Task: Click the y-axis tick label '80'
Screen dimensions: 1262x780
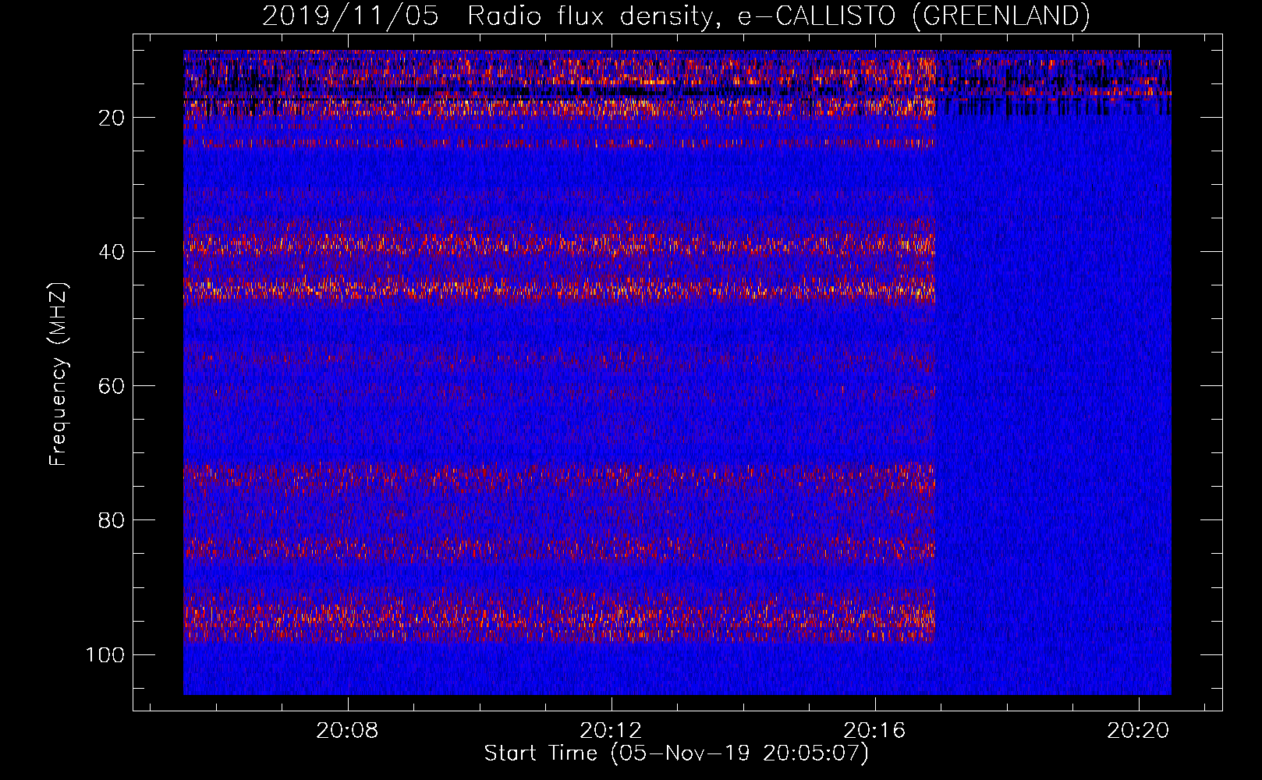Action: tap(112, 520)
